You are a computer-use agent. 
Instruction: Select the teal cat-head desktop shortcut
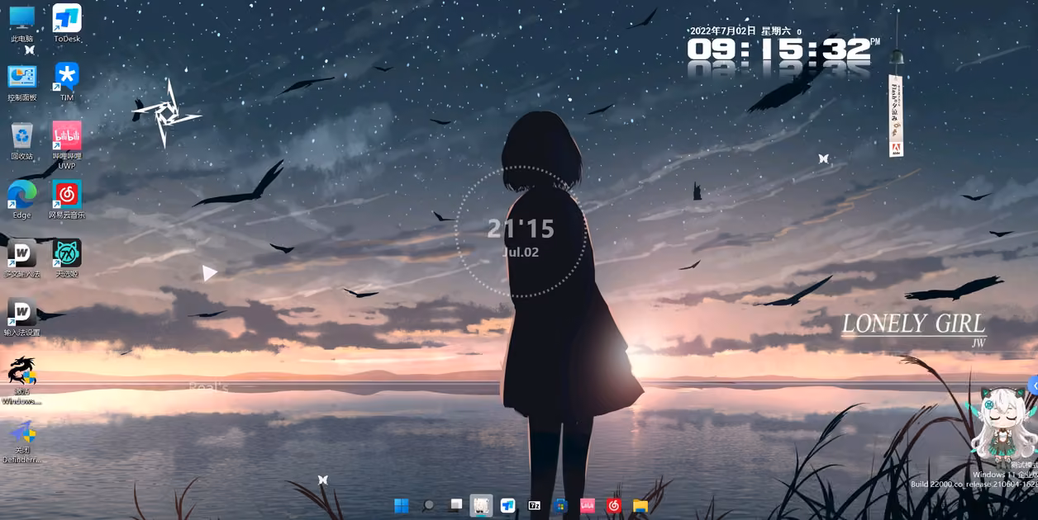click(67, 259)
